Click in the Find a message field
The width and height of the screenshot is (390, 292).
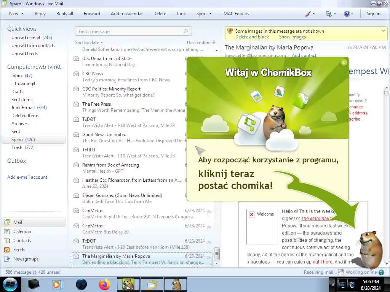coord(133,31)
